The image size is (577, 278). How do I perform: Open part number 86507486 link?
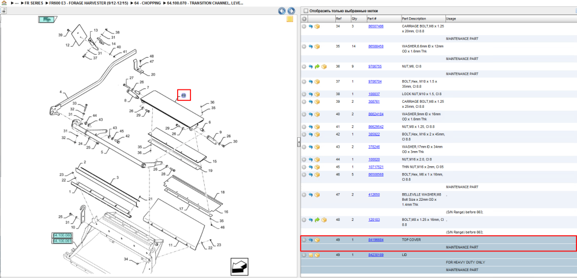(x=376, y=27)
